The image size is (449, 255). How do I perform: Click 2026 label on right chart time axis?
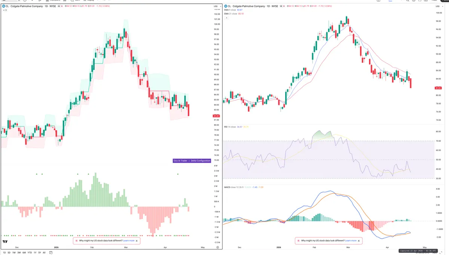[278, 248]
